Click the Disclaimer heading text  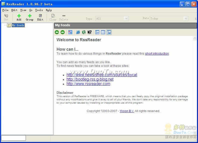click(65, 93)
